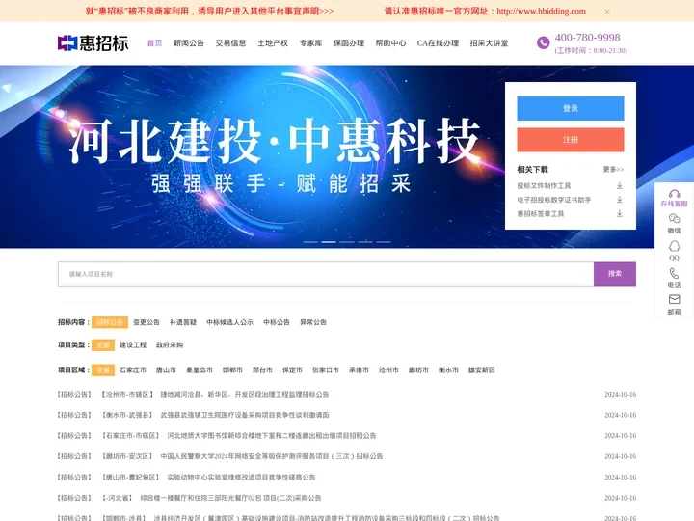Click the 邮箱 envelope icon
This screenshot has height=521, width=694.
click(x=674, y=299)
